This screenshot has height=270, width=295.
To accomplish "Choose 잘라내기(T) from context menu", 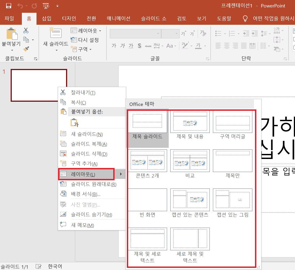I will pos(92,92).
